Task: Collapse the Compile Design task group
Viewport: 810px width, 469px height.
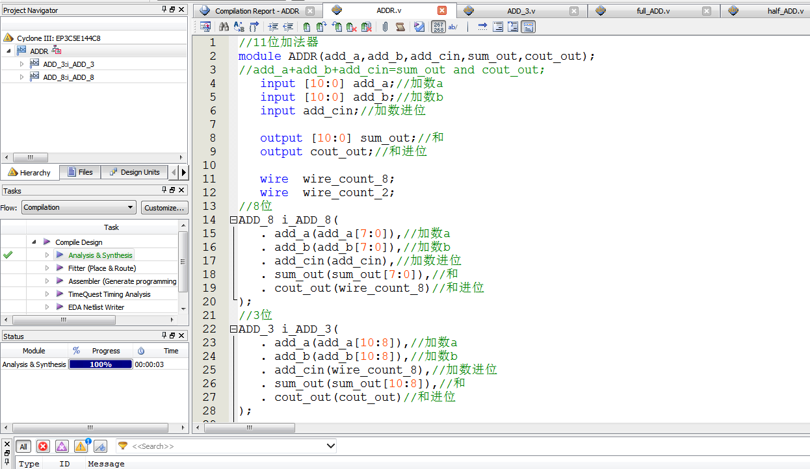Action: [34, 242]
